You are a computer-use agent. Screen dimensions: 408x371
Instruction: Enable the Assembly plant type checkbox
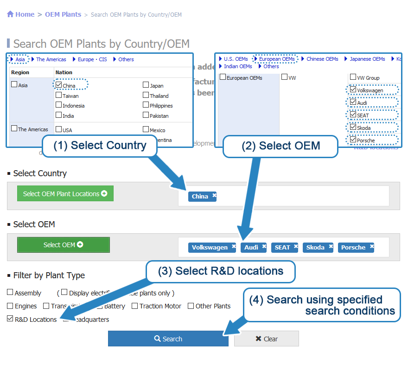click(x=10, y=292)
